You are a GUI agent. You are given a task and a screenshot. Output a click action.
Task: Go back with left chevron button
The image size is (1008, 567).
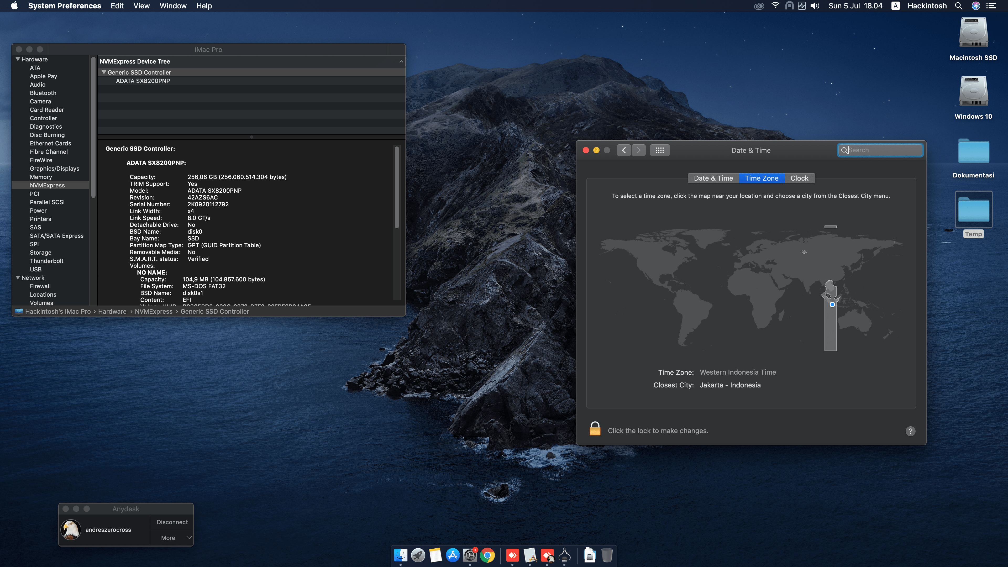coord(624,150)
